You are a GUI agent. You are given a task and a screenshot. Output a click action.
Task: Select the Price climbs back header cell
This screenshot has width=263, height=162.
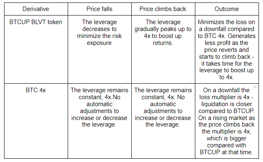(x=163, y=9)
